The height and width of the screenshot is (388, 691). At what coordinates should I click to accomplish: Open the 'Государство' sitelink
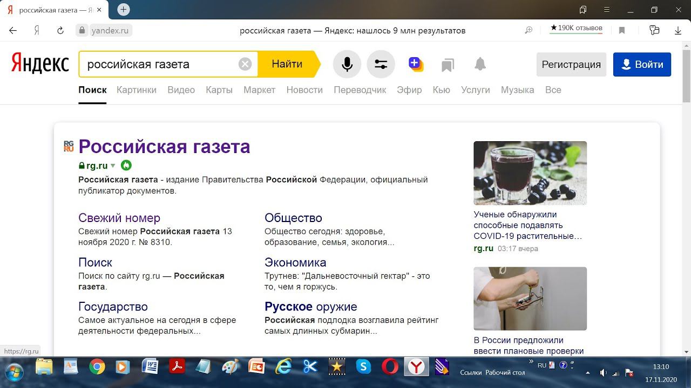[113, 307]
